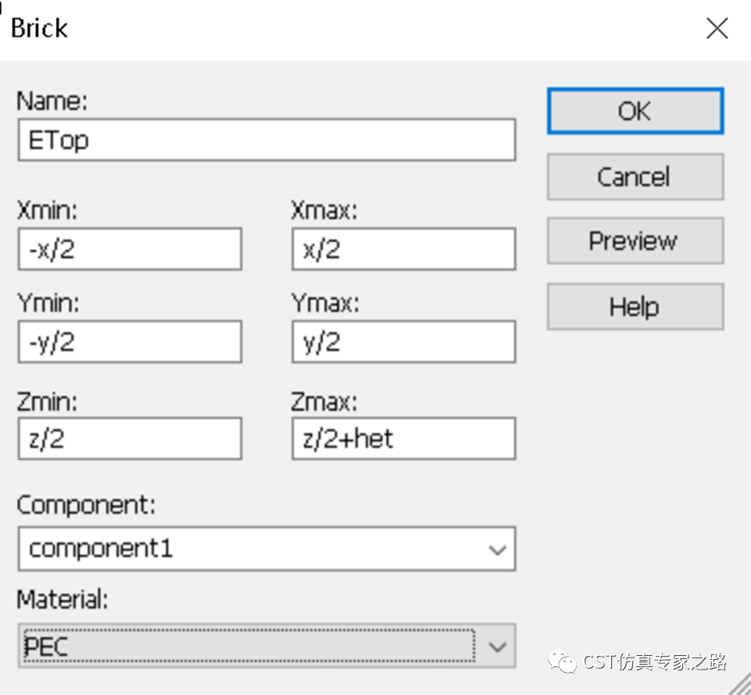Edit the Ymax value field

[x=403, y=343]
